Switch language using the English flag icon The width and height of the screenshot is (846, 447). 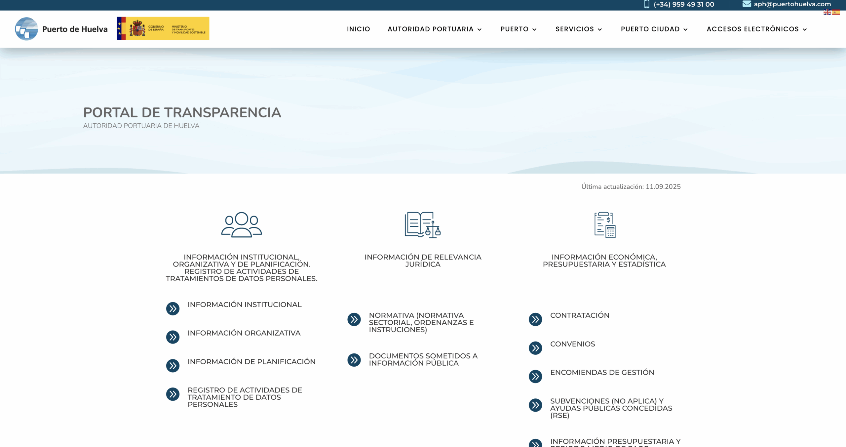coord(827,13)
